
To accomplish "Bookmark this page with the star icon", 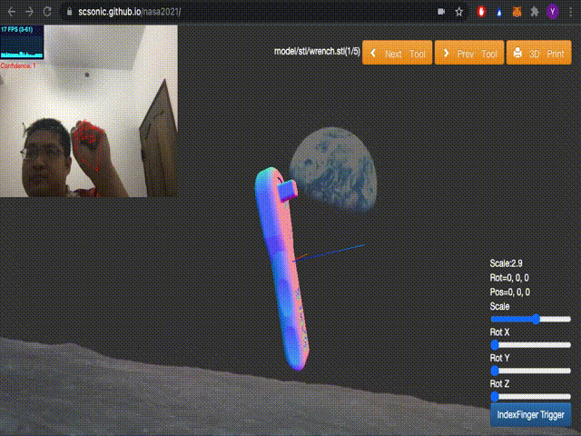I will [460, 12].
